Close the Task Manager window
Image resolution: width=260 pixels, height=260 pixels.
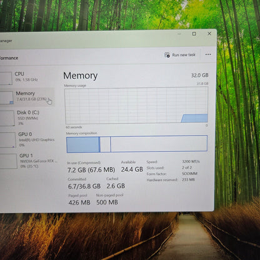click(209, 33)
